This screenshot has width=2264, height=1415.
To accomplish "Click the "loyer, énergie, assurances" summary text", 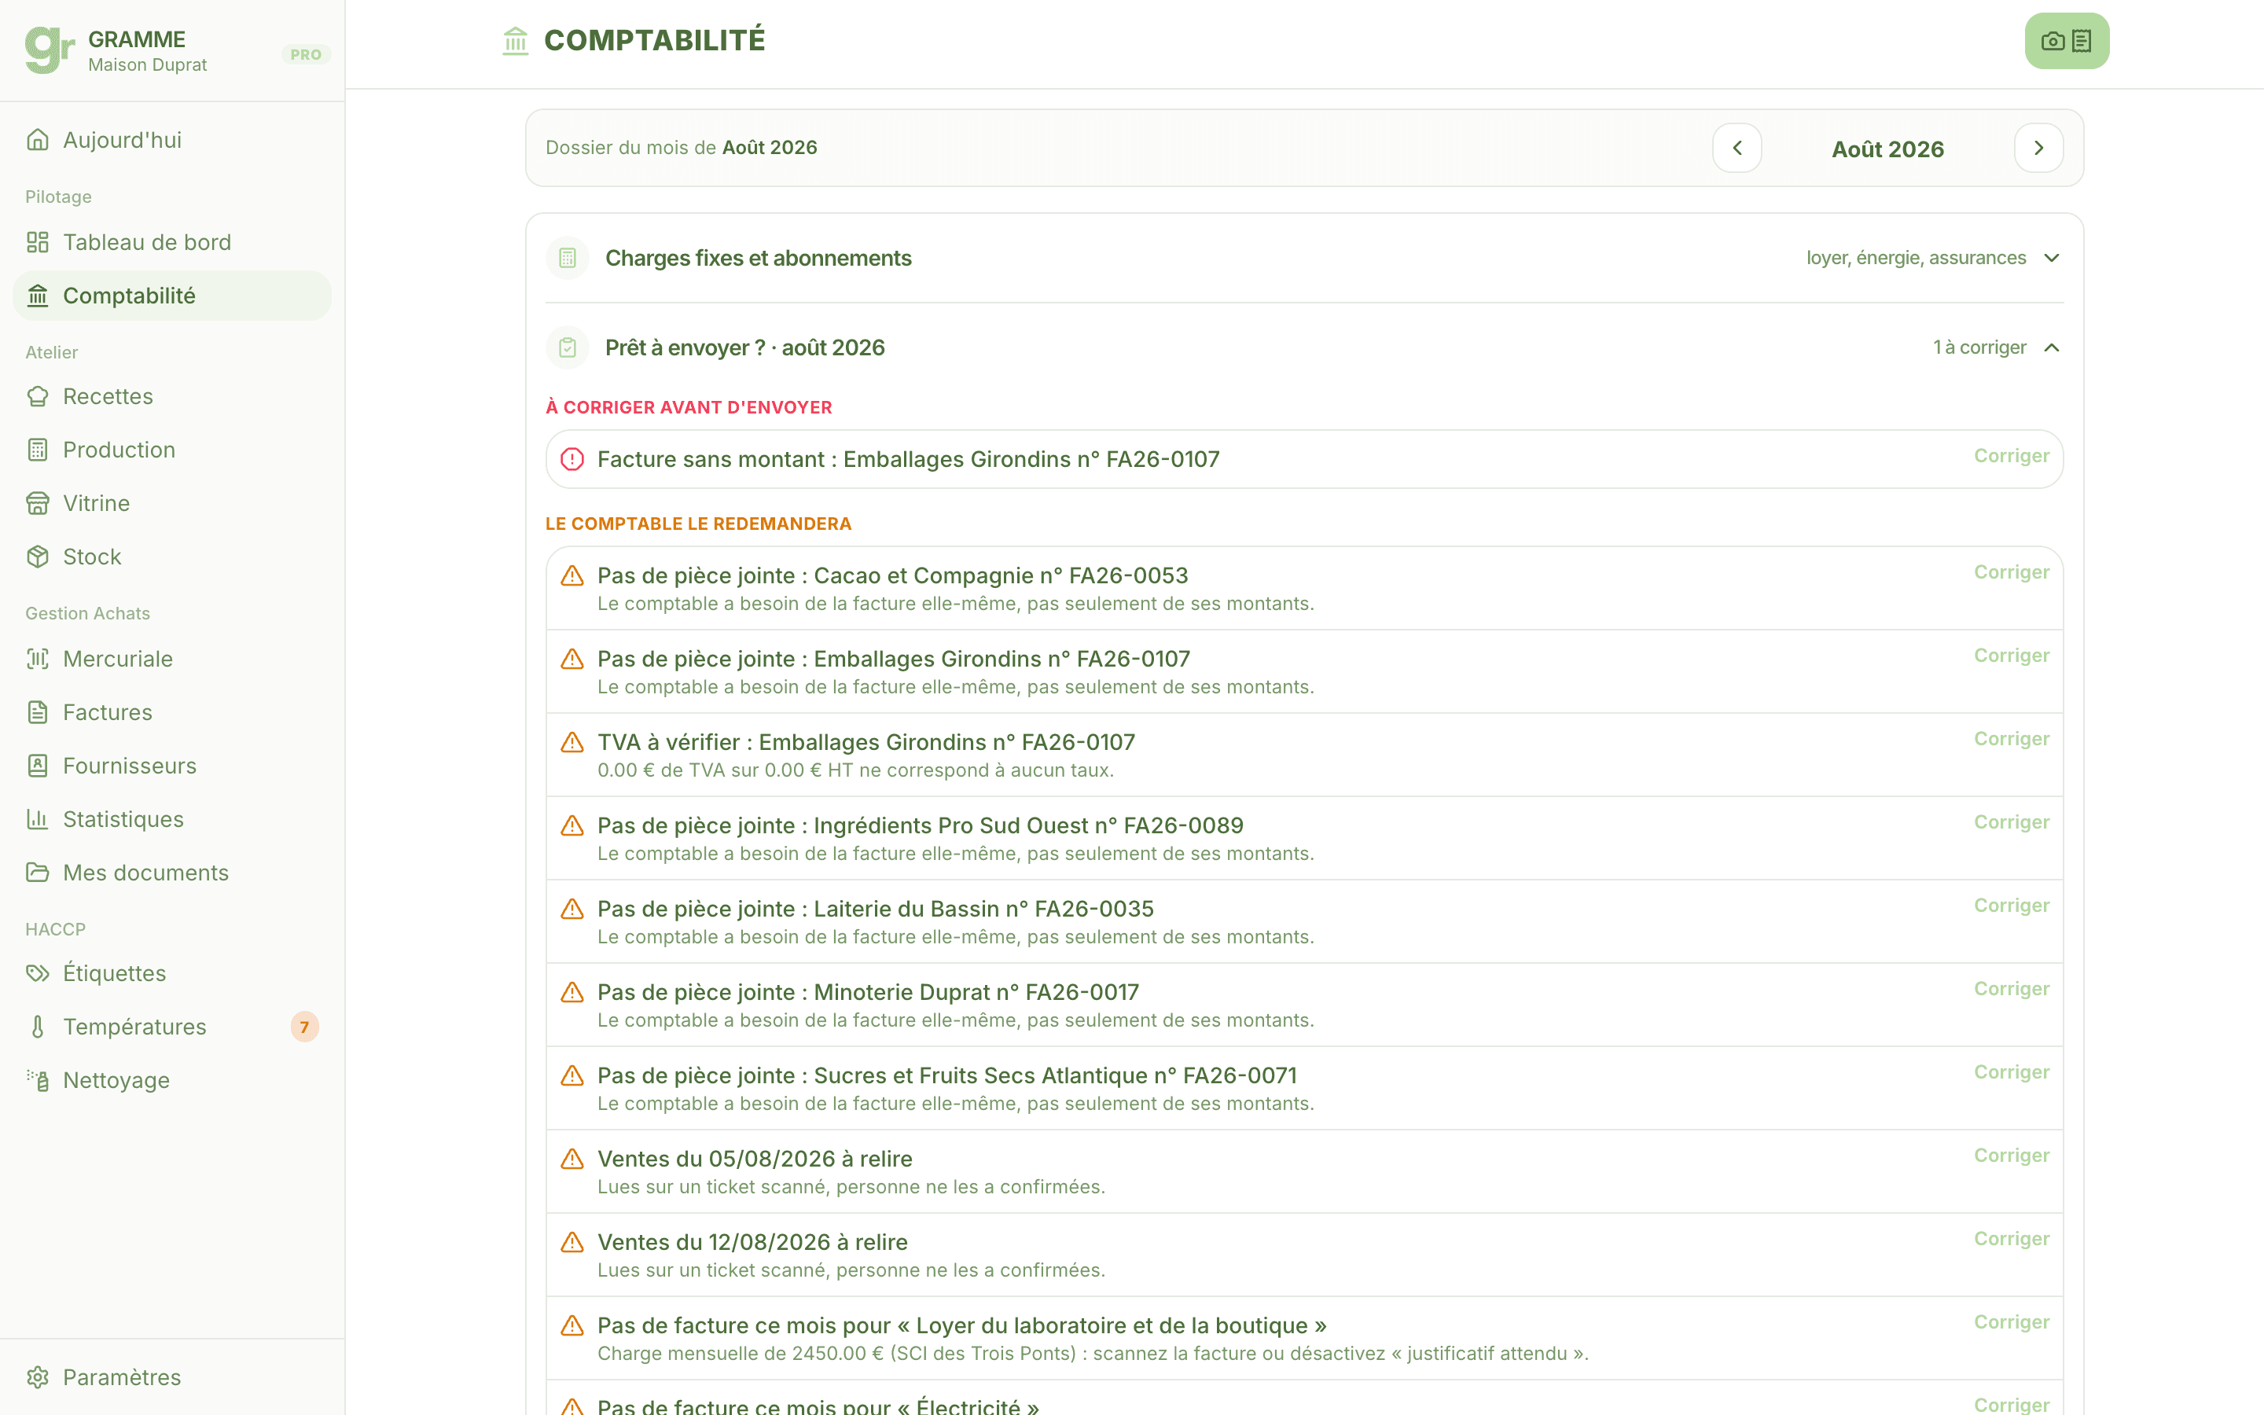I will [x=1916, y=257].
